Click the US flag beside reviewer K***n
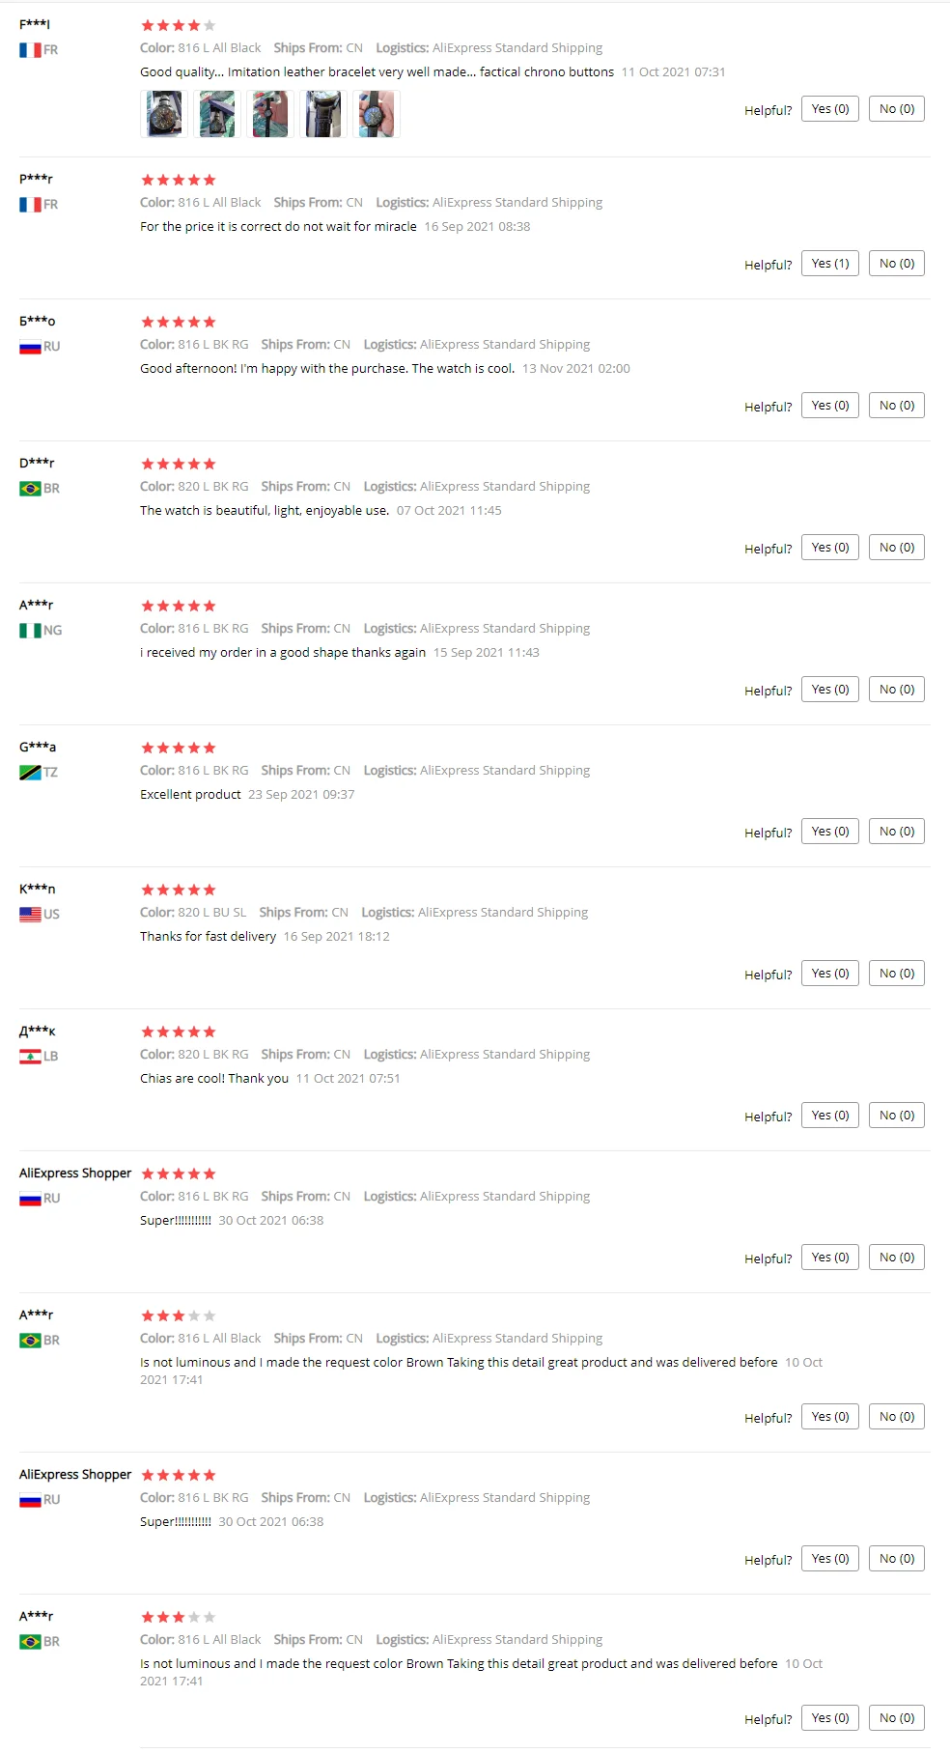The width and height of the screenshot is (950, 1753). [30, 915]
